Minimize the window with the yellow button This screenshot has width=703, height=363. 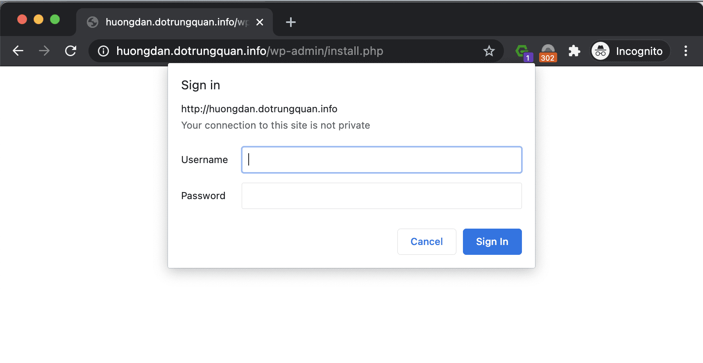click(39, 19)
